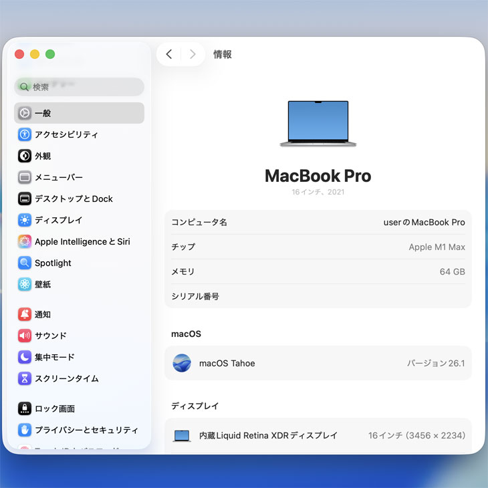Select Apple Intelligence と Siri icon
This screenshot has width=488, height=488.
click(x=25, y=241)
